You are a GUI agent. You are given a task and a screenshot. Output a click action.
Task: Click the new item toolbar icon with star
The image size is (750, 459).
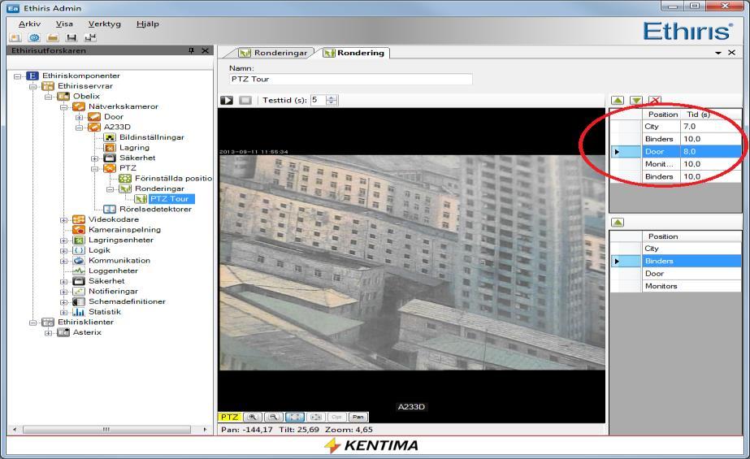coord(15,37)
